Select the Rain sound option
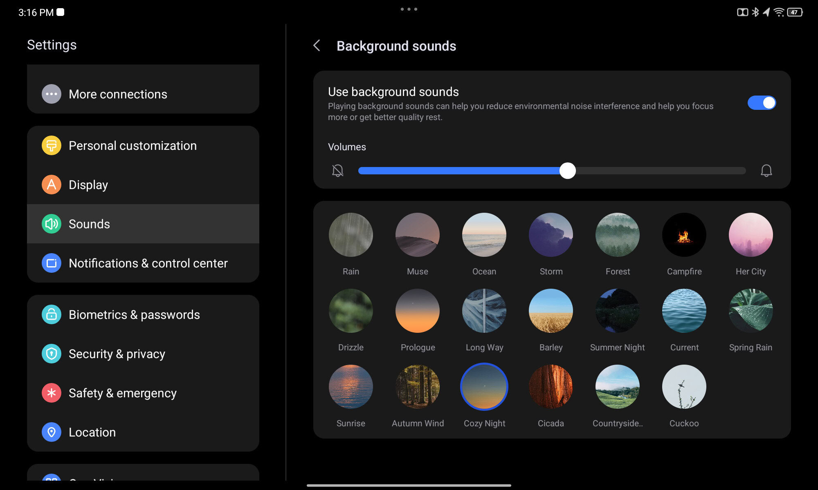 coord(351,235)
